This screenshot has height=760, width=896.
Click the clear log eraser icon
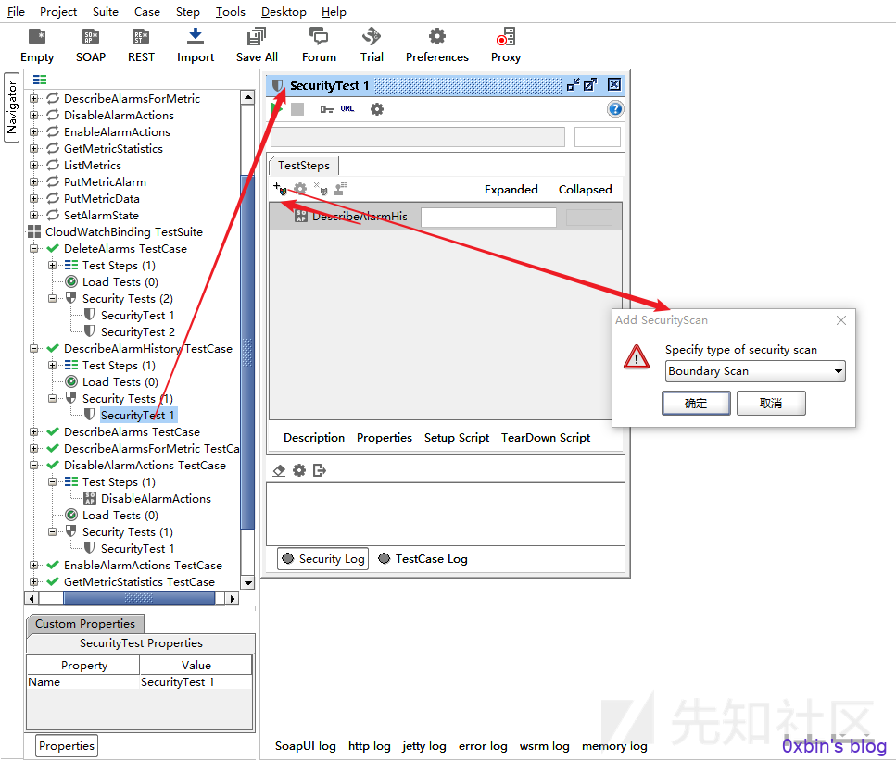click(x=279, y=470)
